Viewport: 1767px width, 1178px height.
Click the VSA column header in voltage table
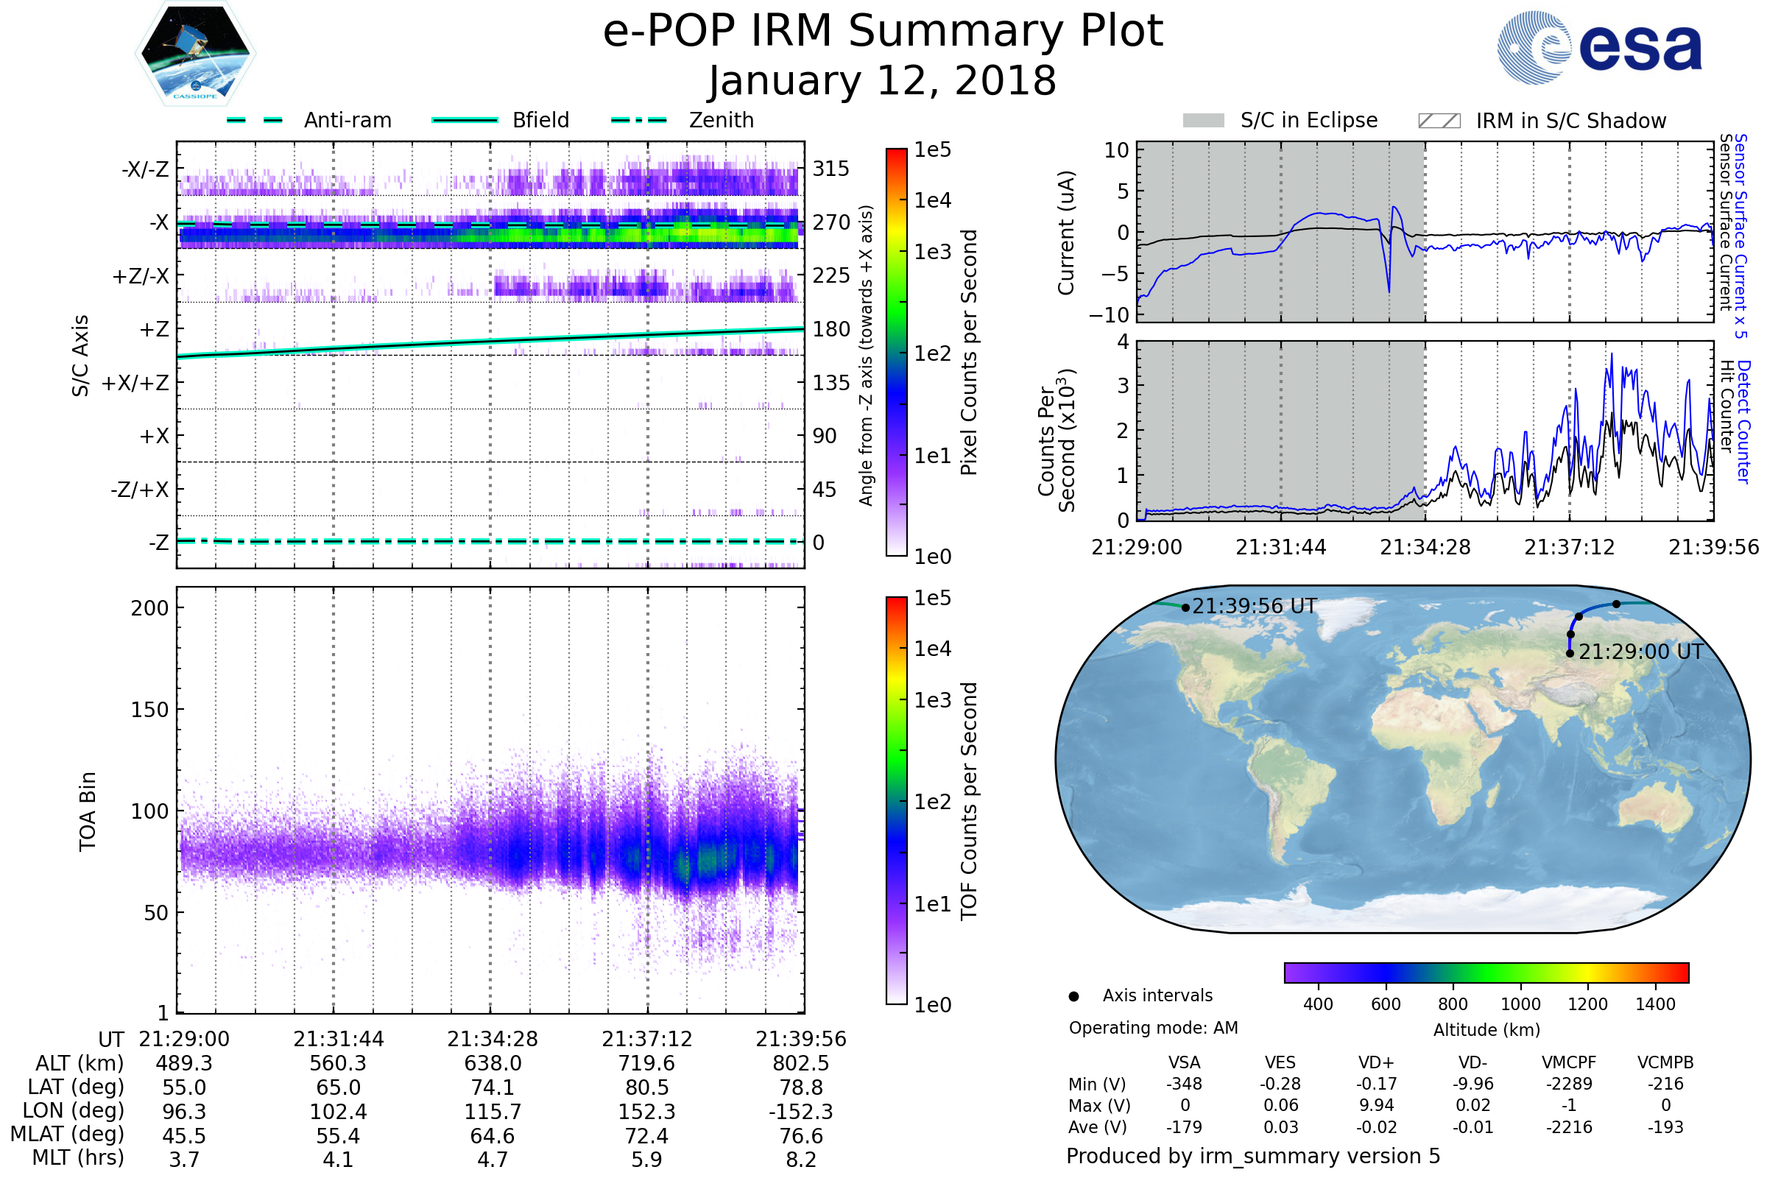[x=1184, y=1063]
